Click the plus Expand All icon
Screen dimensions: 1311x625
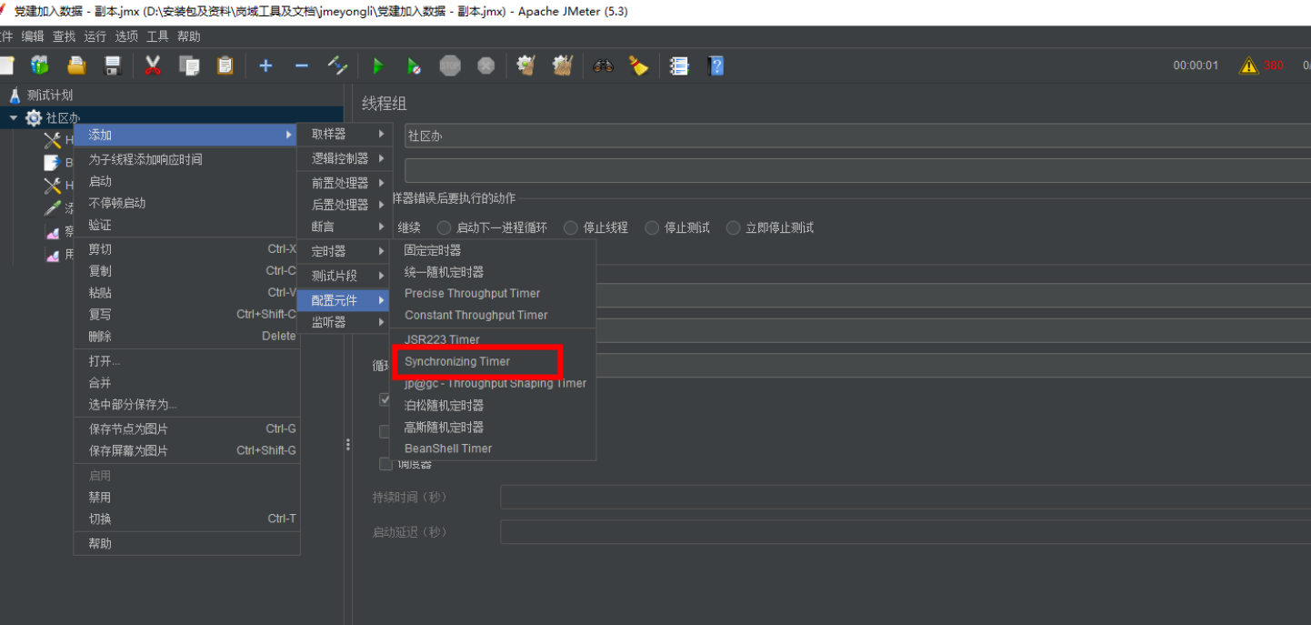265,66
